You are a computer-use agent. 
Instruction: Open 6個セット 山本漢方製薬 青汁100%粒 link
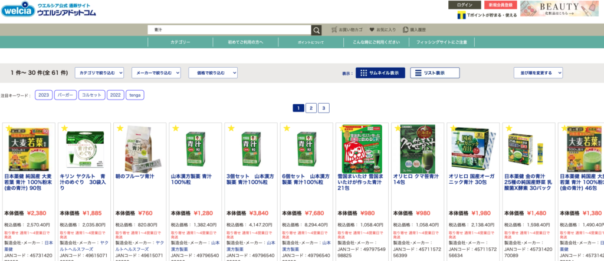306,179
